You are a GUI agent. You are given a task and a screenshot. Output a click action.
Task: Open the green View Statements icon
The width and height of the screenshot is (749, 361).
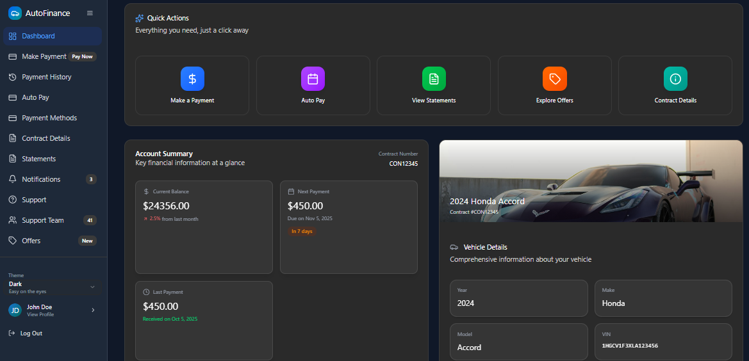(x=434, y=79)
